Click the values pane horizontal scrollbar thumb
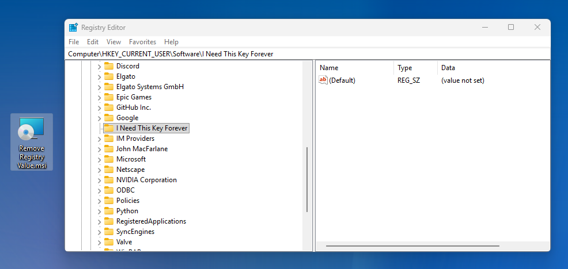This screenshot has width=568, height=269. tap(412, 246)
